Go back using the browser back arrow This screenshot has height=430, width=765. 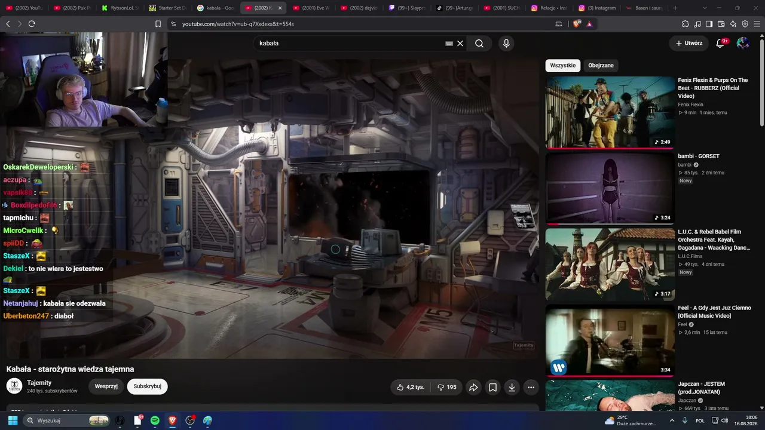pyautogui.click(x=8, y=24)
